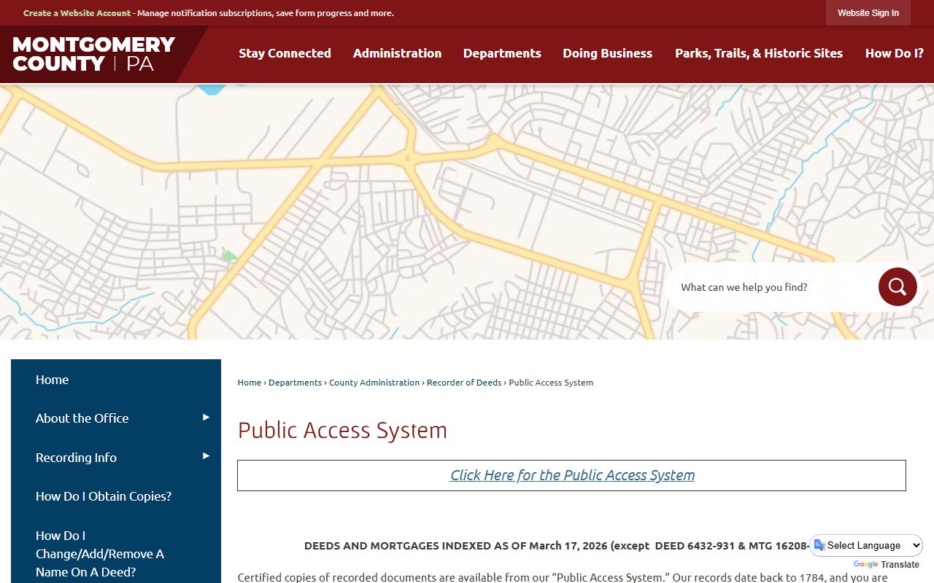Viewport: 934px width, 583px height.
Task: Click the Public Access System heading
Action: pos(342,430)
